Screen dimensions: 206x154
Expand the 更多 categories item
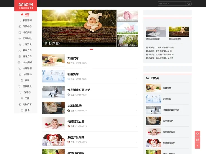(x=26, y=110)
